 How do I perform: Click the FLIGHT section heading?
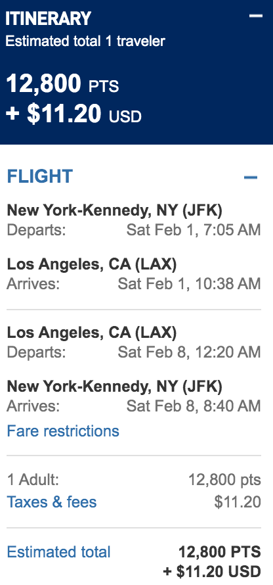click(40, 176)
